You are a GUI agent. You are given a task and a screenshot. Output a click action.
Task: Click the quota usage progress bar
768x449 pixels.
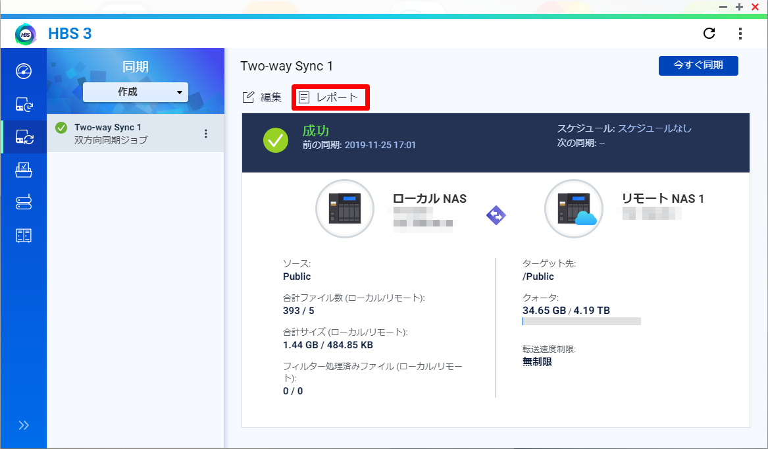click(581, 321)
